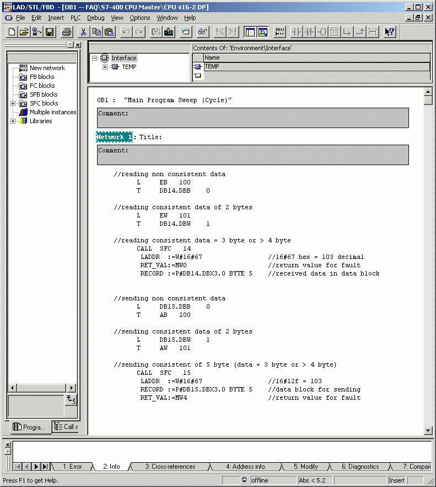
Task: Select FB blocks in the tree
Action: pos(42,77)
